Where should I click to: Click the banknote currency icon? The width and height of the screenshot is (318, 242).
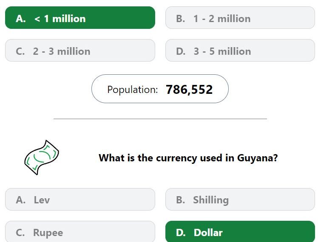pos(42,157)
